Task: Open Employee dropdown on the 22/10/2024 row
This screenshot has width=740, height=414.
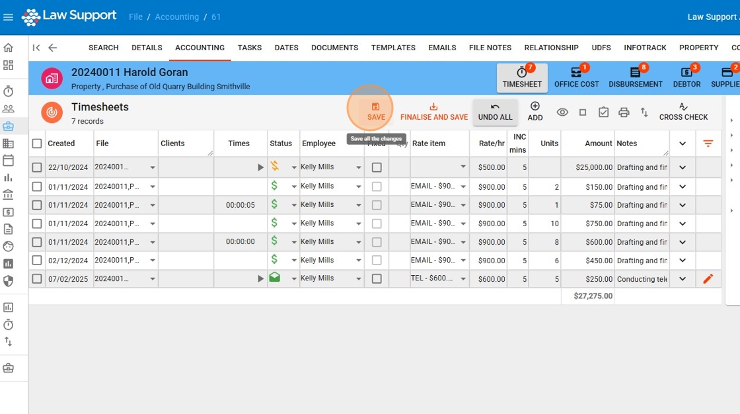Action: [x=359, y=167]
